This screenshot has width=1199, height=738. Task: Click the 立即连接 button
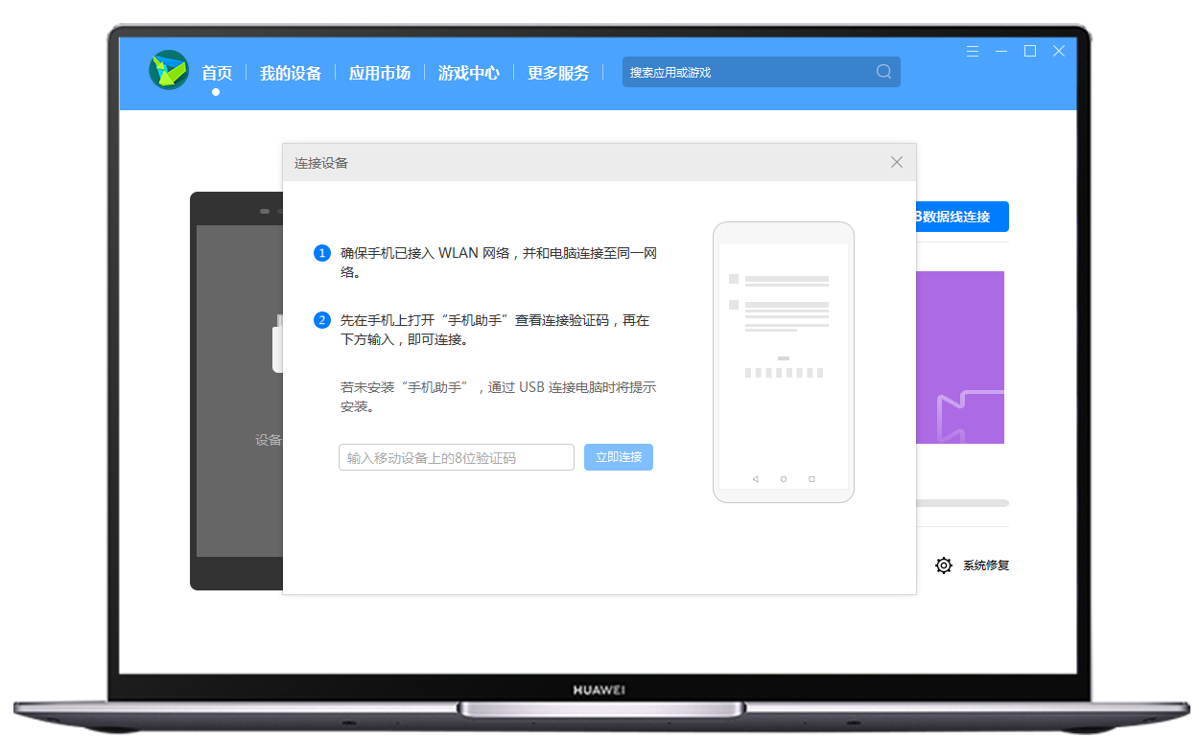pos(618,457)
